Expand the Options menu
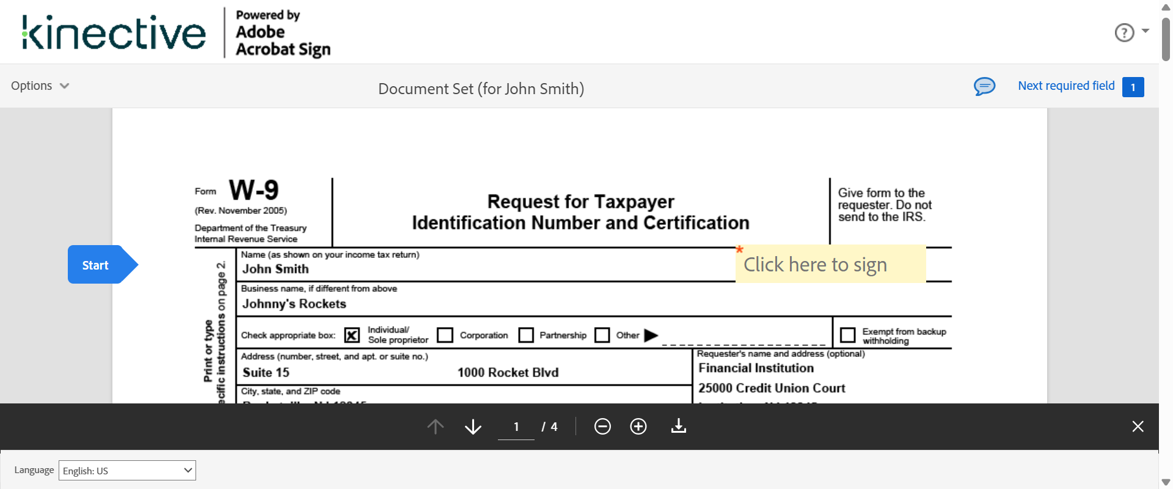Screen dimensions: 1173x489 tap(40, 86)
